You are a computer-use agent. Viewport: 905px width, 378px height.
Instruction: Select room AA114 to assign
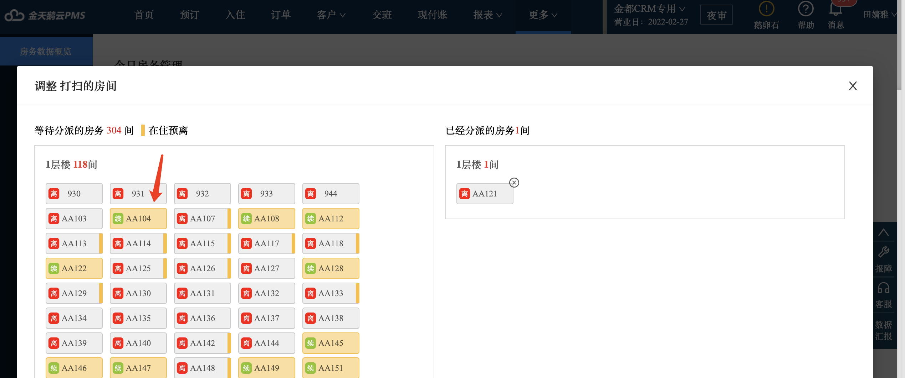[x=138, y=243]
